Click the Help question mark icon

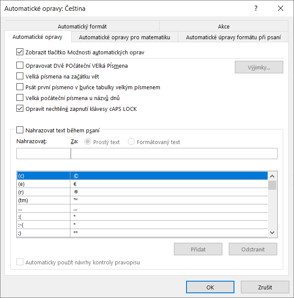pos(256,8)
